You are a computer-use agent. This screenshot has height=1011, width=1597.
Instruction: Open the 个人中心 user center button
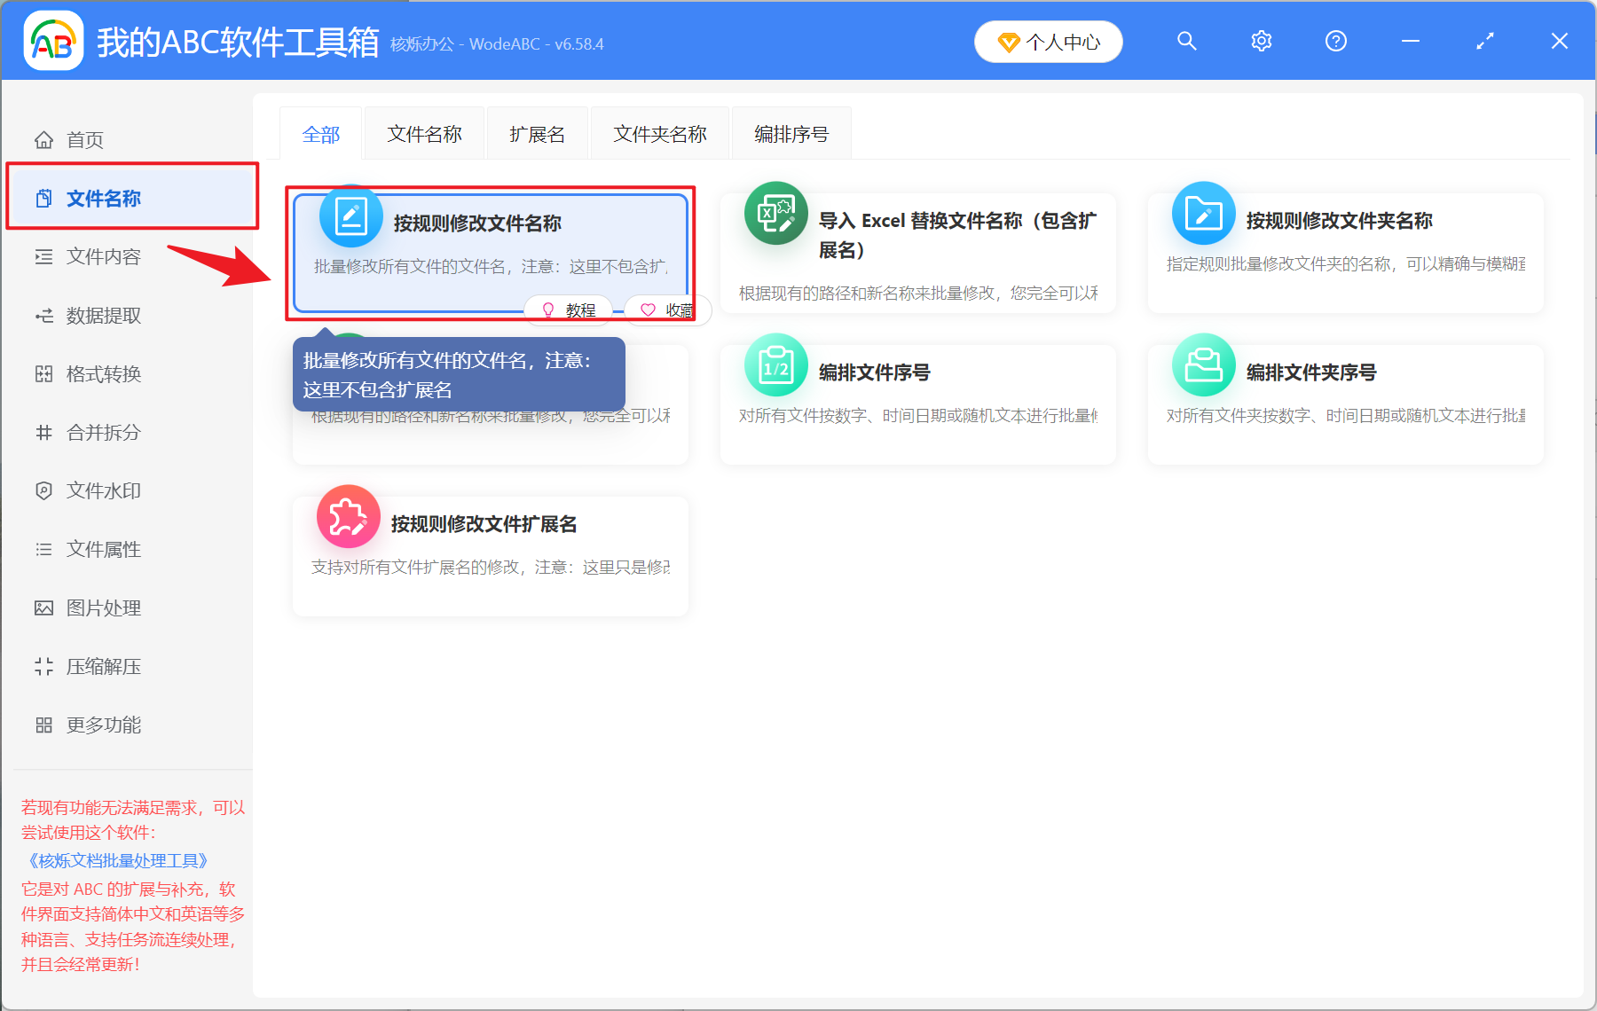(x=1048, y=42)
